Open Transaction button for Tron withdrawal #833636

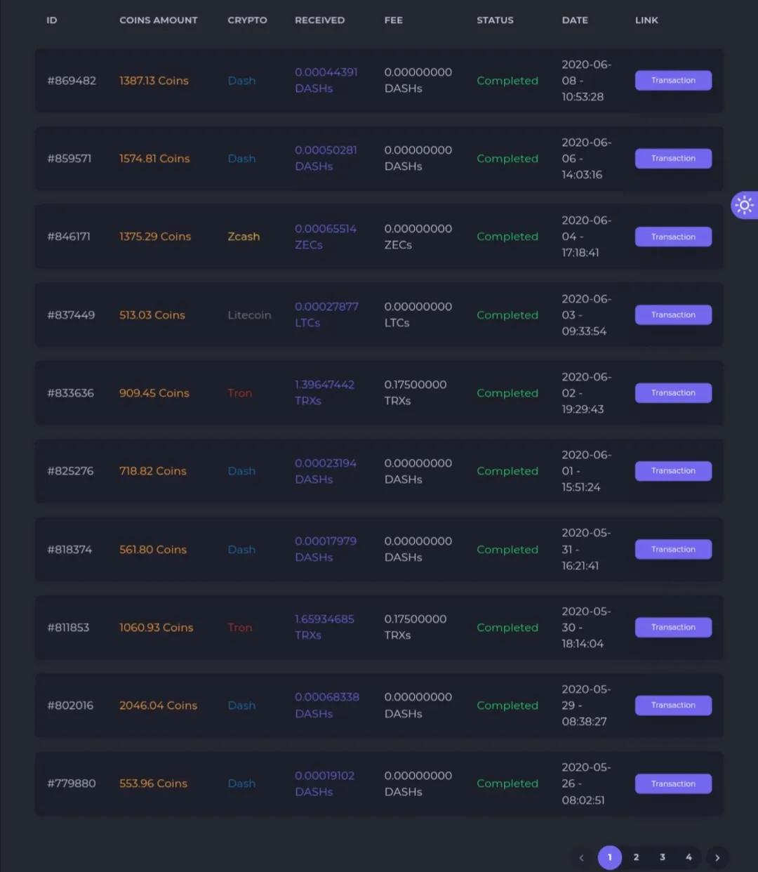click(x=673, y=393)
